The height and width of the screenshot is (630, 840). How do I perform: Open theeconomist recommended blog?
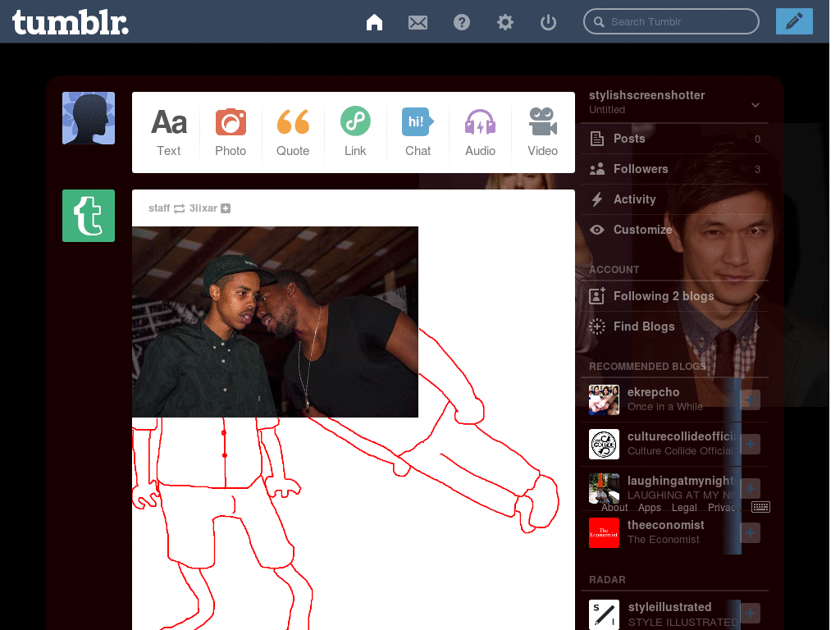click(665, 525)
